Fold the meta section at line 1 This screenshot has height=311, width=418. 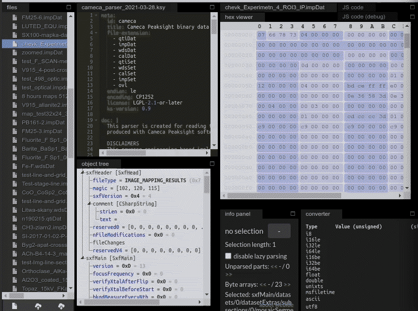pyautogui.click(x=97, y=16)
